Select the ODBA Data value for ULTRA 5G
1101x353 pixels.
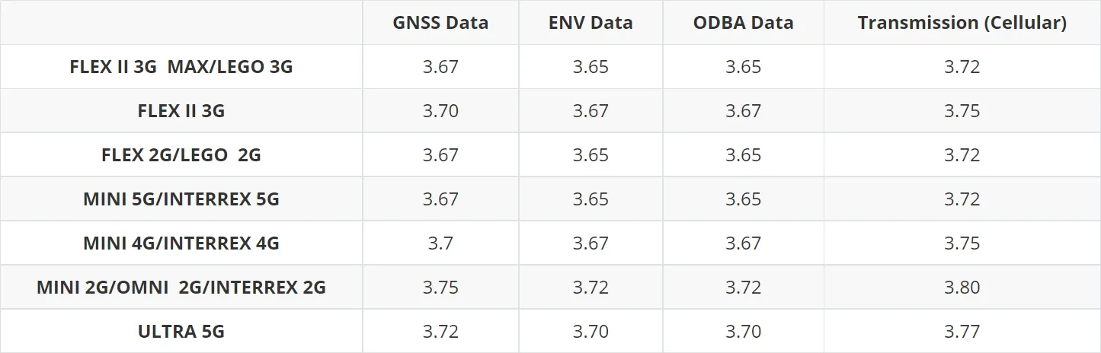click(743, 332)
